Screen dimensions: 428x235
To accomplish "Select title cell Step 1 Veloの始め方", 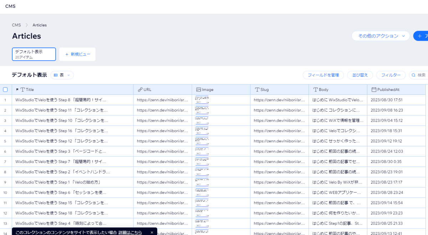I will (x=73, y=182).
